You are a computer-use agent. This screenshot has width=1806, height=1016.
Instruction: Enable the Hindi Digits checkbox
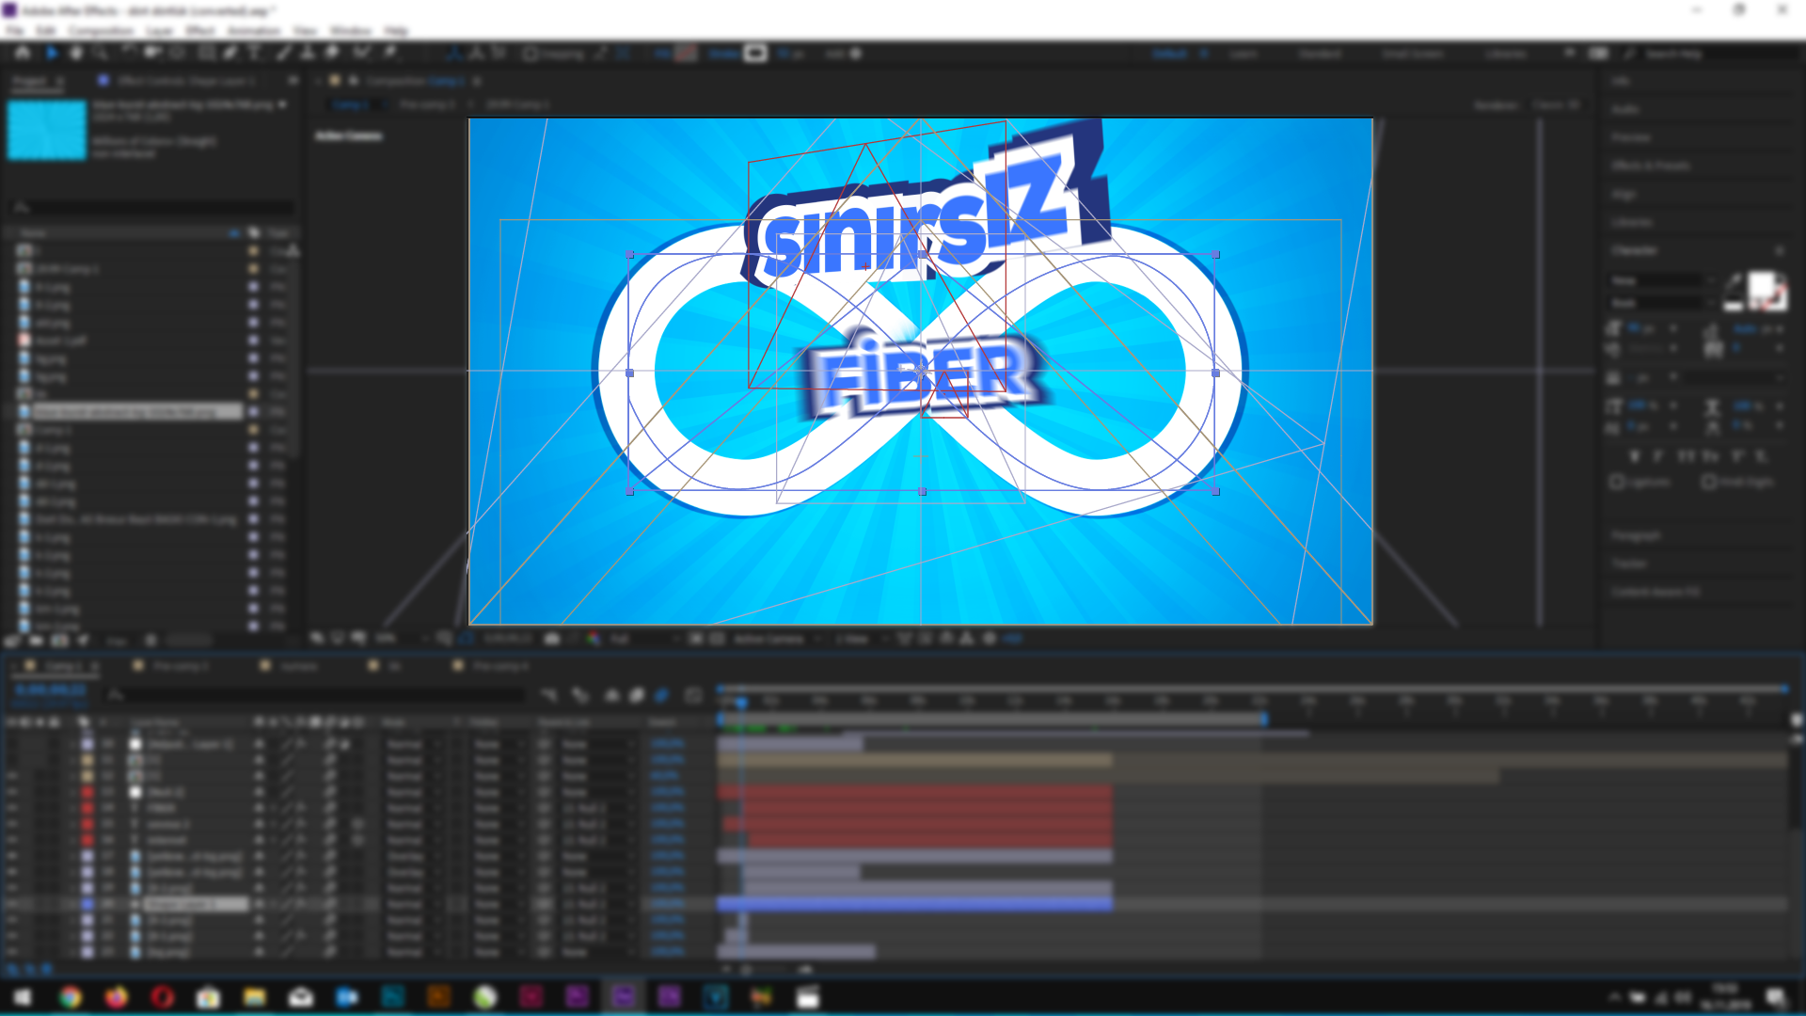(x=1709, y=482)
